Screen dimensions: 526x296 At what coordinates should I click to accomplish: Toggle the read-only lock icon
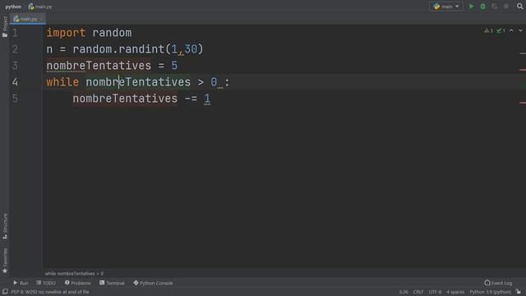pos(519,292)
